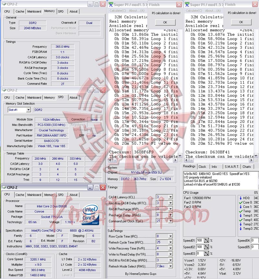
Task: Click the Super PI icon in the left Super PI title bar
Action: [111, 4]
